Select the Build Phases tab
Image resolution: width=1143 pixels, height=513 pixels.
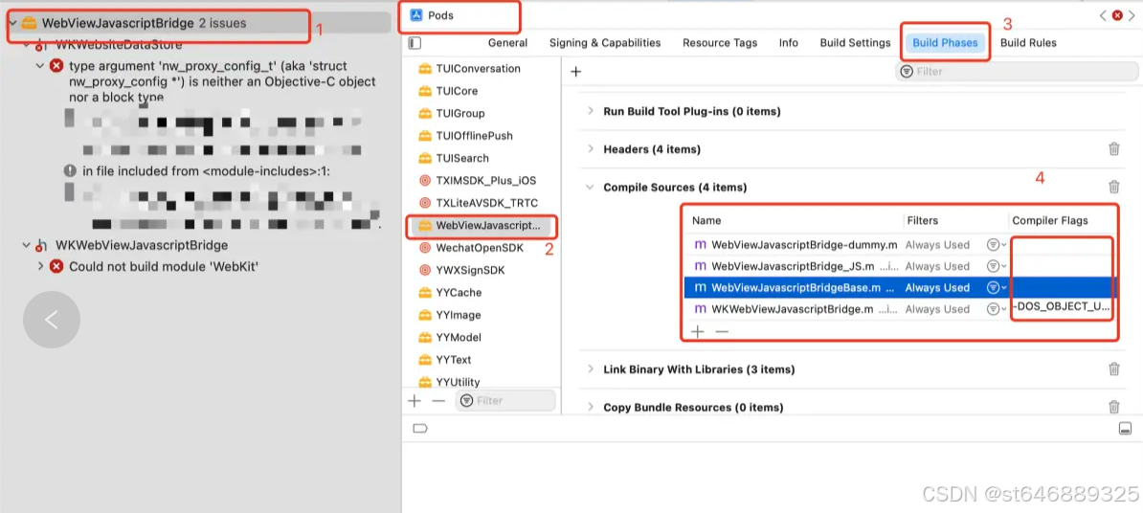coord(945,43)
